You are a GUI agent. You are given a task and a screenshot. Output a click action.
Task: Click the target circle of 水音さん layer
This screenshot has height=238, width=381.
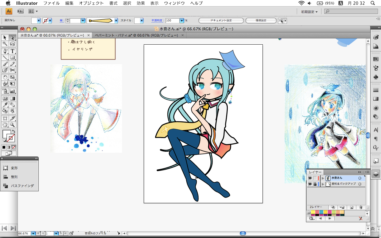(x=360, y=178)
